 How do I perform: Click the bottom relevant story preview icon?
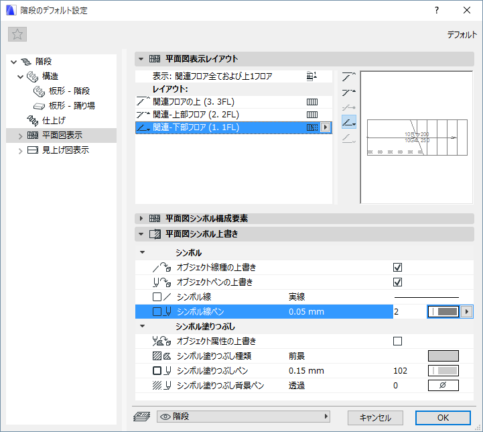pyautogui.click(x=349, y=122)
